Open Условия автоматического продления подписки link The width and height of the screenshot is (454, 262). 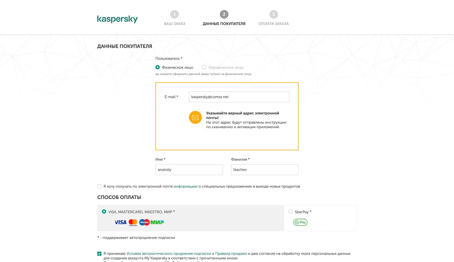tap(169, 254)
